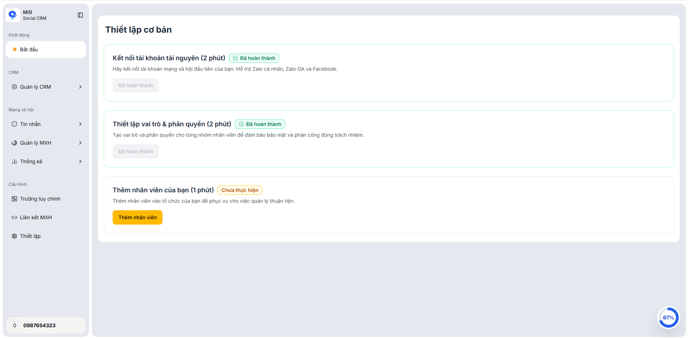Screen dimensions: 688x338
Task: Expand the Tin nhắn submenu chevron
Action: (x=80, y=124)
